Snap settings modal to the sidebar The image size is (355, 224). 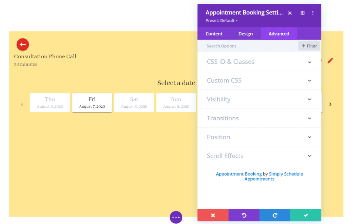point(302,13)
